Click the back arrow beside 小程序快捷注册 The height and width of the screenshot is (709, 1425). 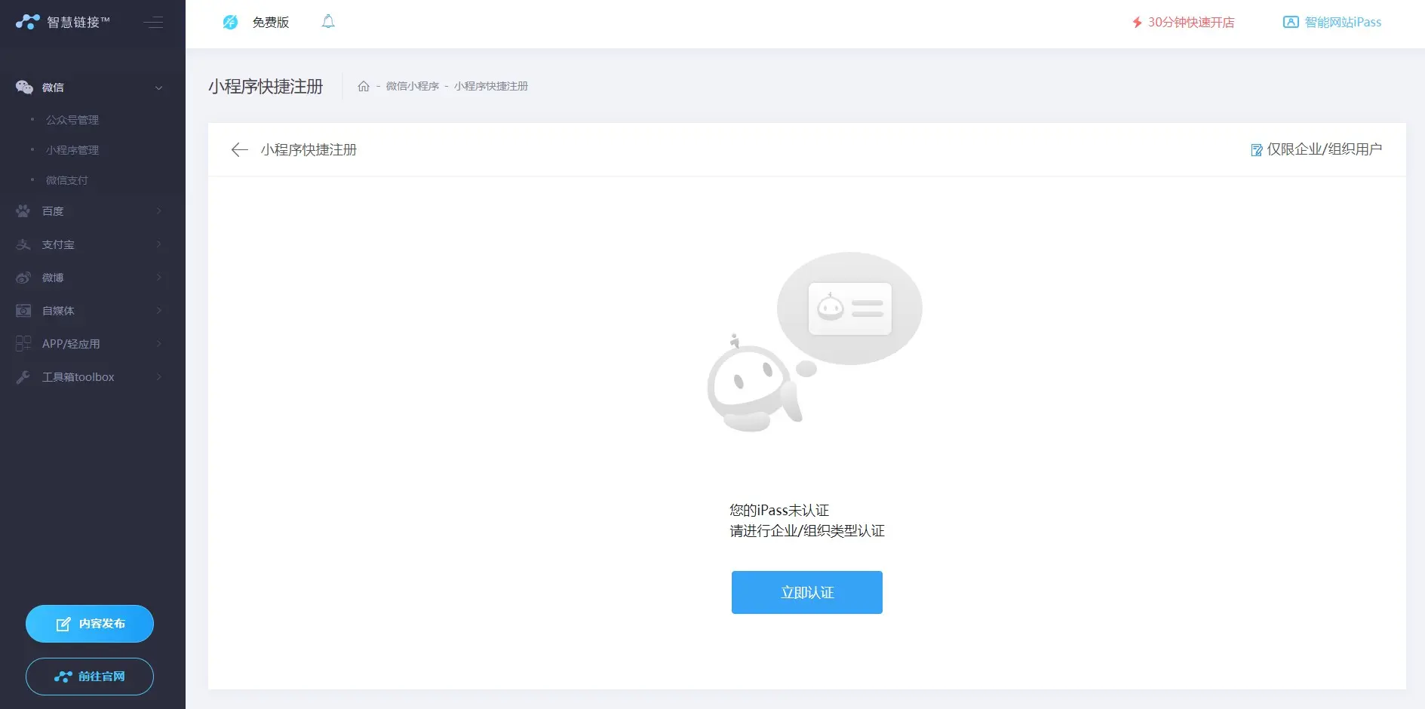coord(239,149)
